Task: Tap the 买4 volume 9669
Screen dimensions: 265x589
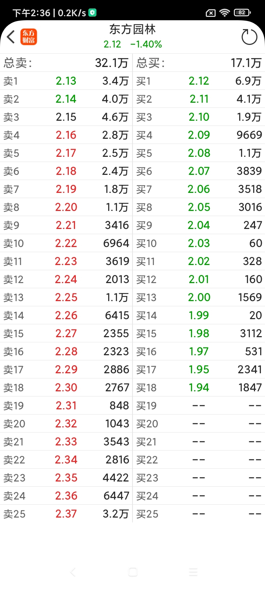Action: pyautogui.click(x=250, y=135)
